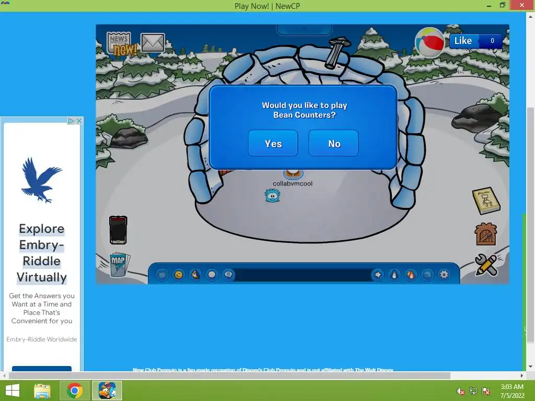Screen dimensions: 535x401
Task: Switch to Chrome in taskbar
Action: pyautogui.click(x=75, y=391)
